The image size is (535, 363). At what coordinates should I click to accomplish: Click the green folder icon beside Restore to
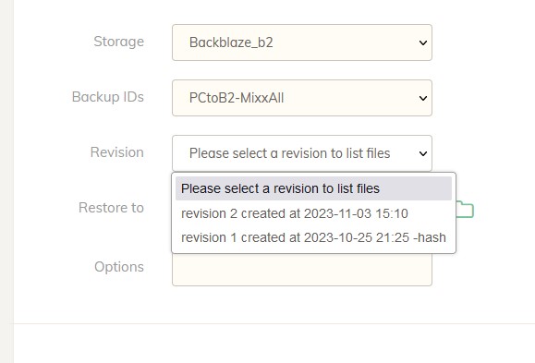pyautogui.click(x=466, y=209)
